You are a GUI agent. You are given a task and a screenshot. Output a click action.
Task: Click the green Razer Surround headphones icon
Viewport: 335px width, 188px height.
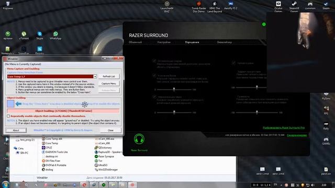tap(139, 139)
